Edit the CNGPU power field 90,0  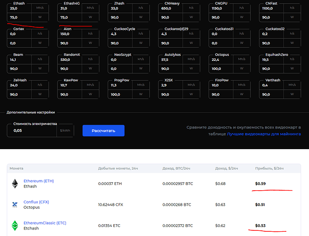pos(221,17)
